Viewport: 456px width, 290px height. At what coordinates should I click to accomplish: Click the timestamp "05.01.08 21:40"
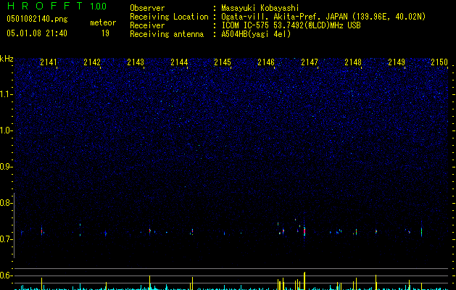(x=37, y=33)
